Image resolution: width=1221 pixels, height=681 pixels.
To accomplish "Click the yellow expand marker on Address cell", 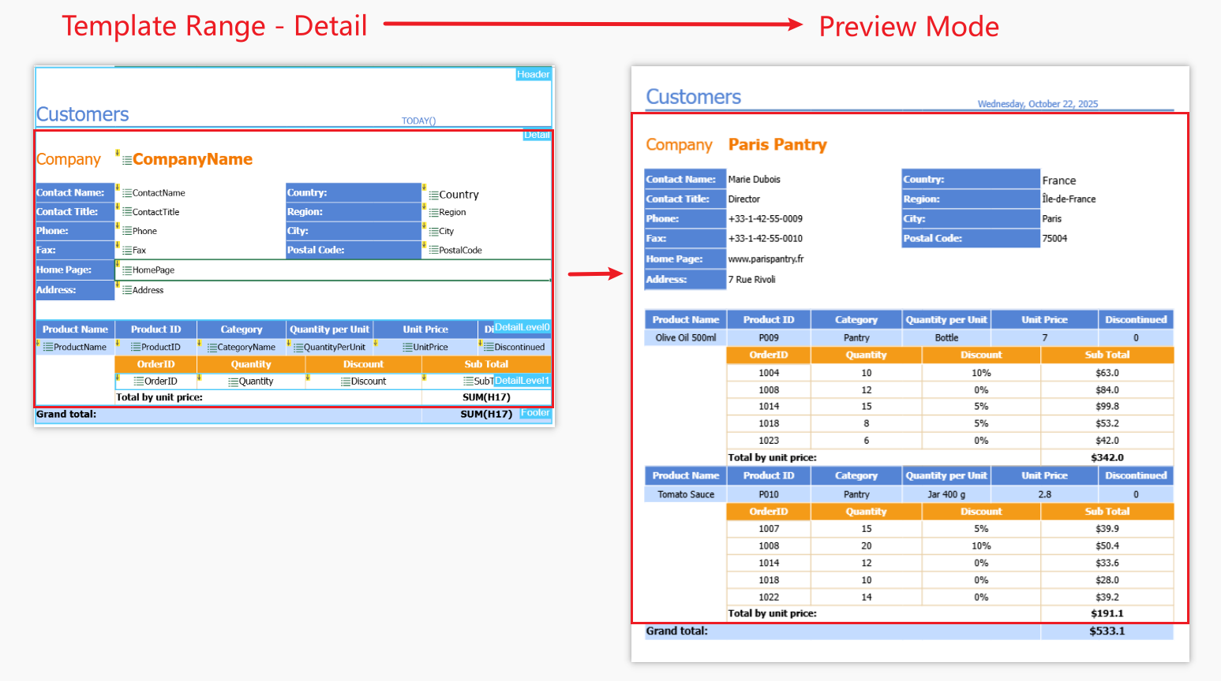I will pyautogui.click(x=118, y=285).
